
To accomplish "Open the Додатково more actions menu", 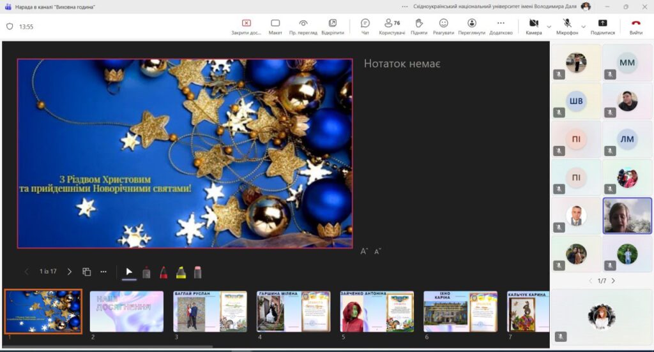I will coord(501,26).
